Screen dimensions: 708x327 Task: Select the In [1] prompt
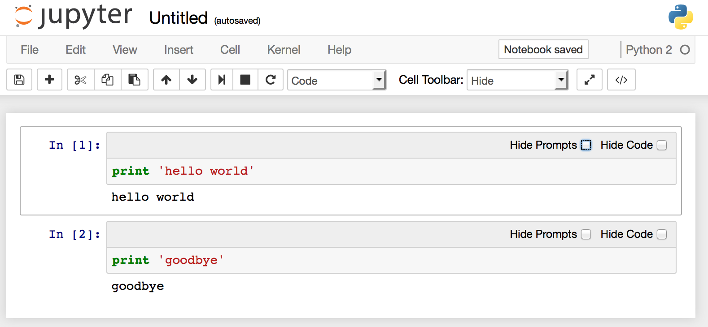coord(74,145)
